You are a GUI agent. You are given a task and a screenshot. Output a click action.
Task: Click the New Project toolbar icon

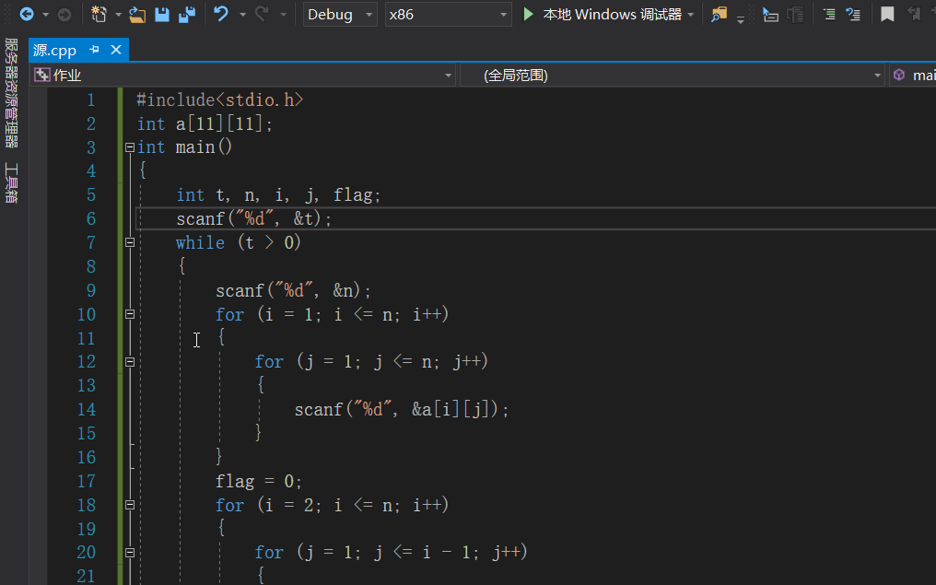click(x=99, y=14)
